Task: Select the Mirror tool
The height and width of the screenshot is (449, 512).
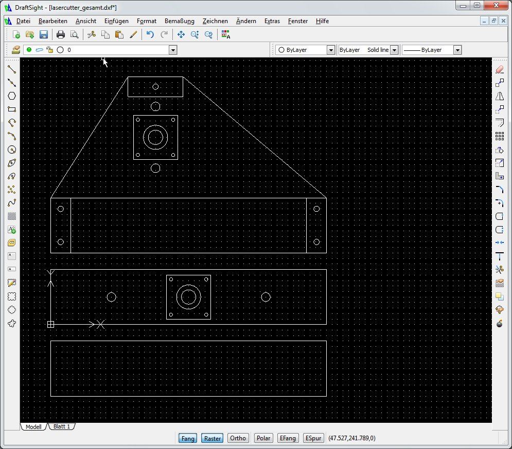Action: [499, 96]
